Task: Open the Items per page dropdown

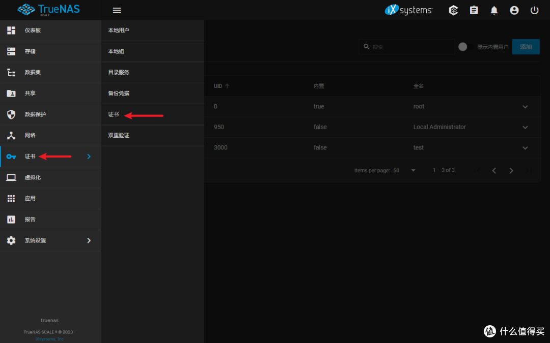Action: (404, 170)
